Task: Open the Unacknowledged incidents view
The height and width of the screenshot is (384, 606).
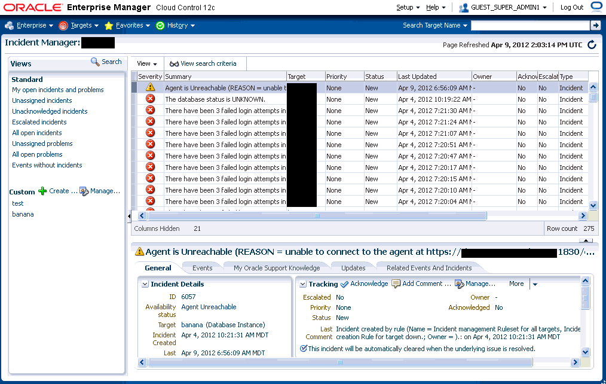Action: click(x=50, y=111)
